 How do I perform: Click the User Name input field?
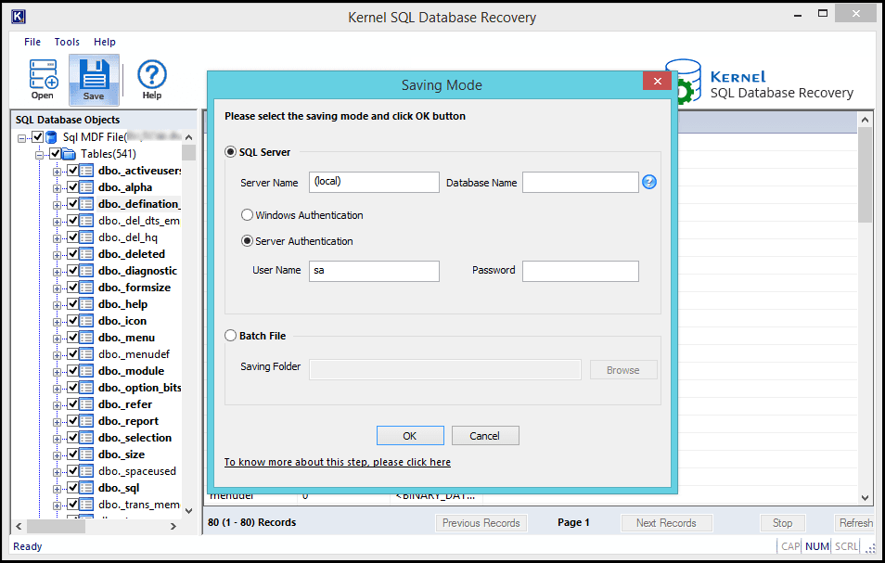pyautogui.click(x=374, y=271)
